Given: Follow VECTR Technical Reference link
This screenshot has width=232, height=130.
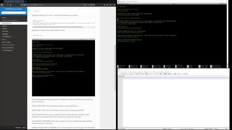Looking at the screenshot, I should (62, 100).
